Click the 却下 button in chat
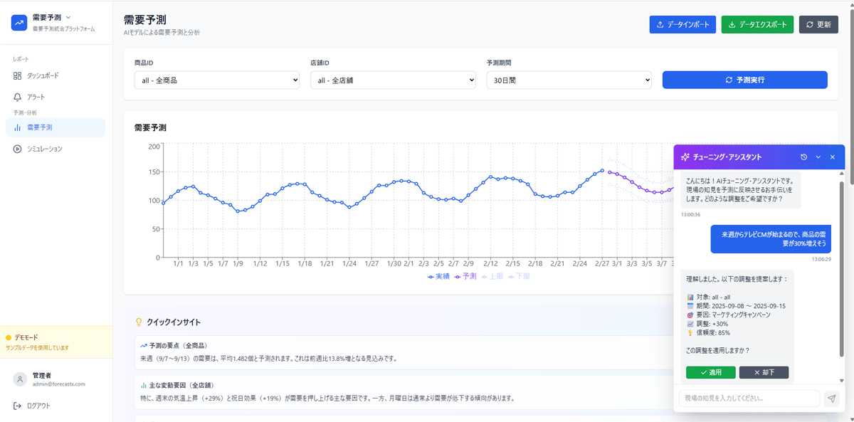The height and width of the screenshot is (422, 854). pos(764,372)
